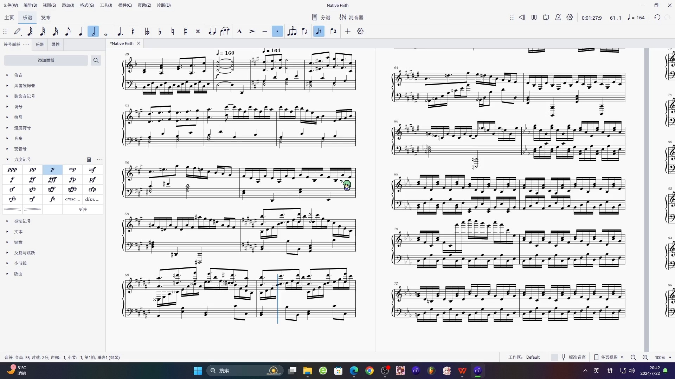Open the 属性 panel tab
The image size is (675, 379).
[56, 45]
